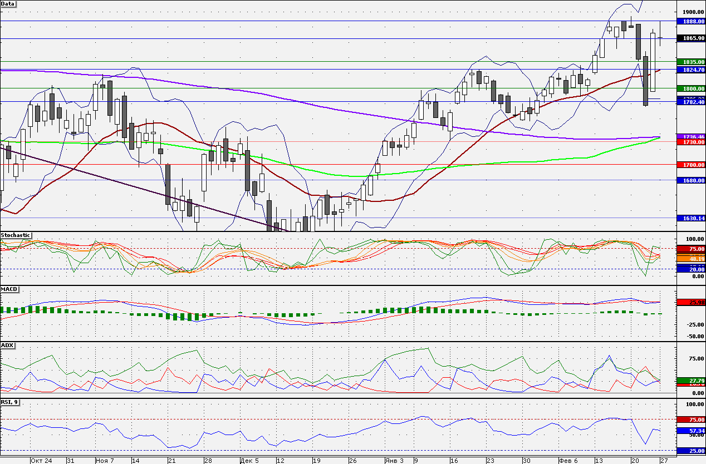Screen dimensions: 706x464
Task: Click the ADX indicator panel label
Action: coord(7,345)
